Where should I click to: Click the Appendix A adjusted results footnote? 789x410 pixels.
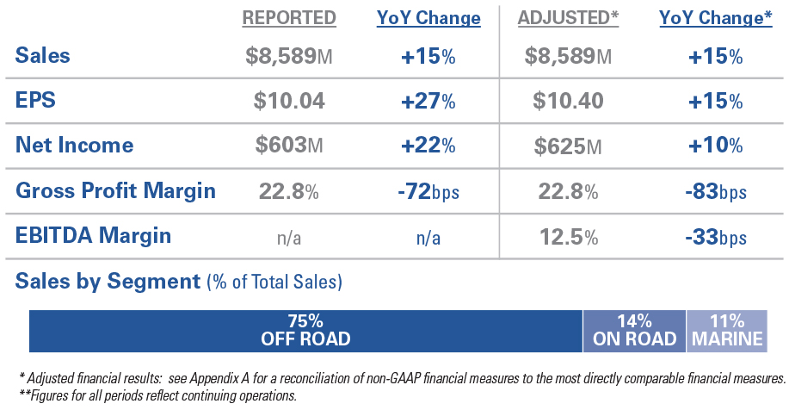(x=401, y=378)
